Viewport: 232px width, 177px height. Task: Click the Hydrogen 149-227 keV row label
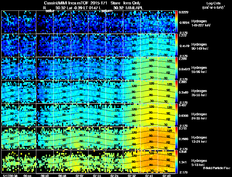click(x=201, y=23)
